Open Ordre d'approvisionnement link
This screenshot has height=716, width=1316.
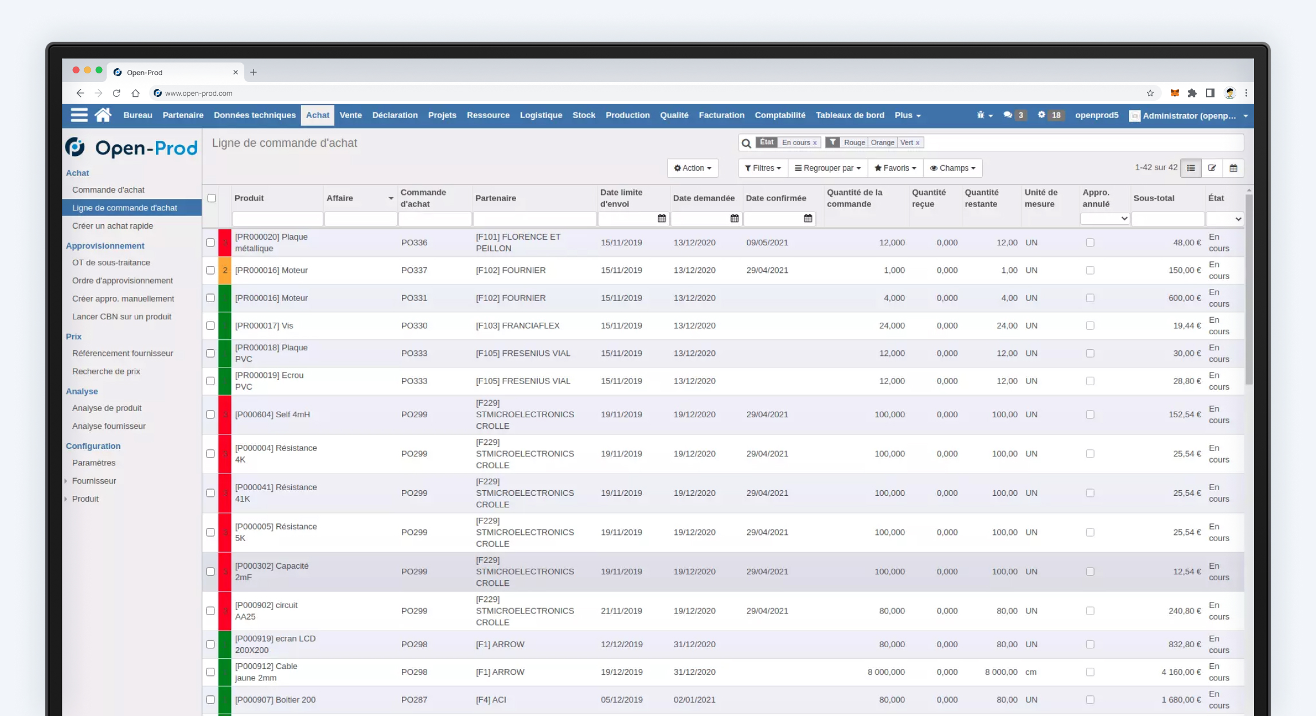pyautogui.click(x=122, y=280)
